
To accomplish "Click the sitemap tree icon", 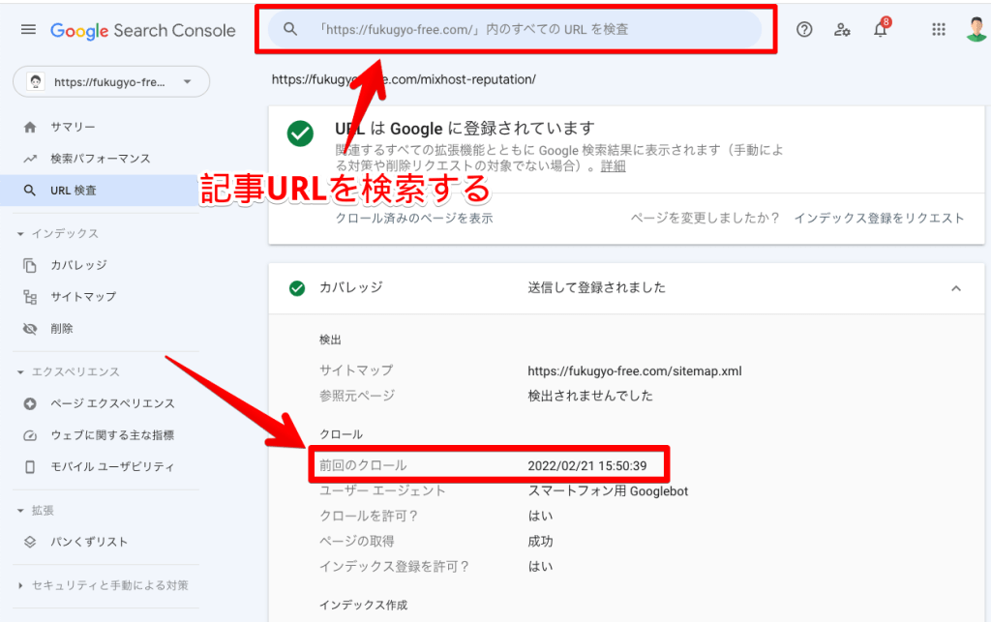I will coord(30,297).
